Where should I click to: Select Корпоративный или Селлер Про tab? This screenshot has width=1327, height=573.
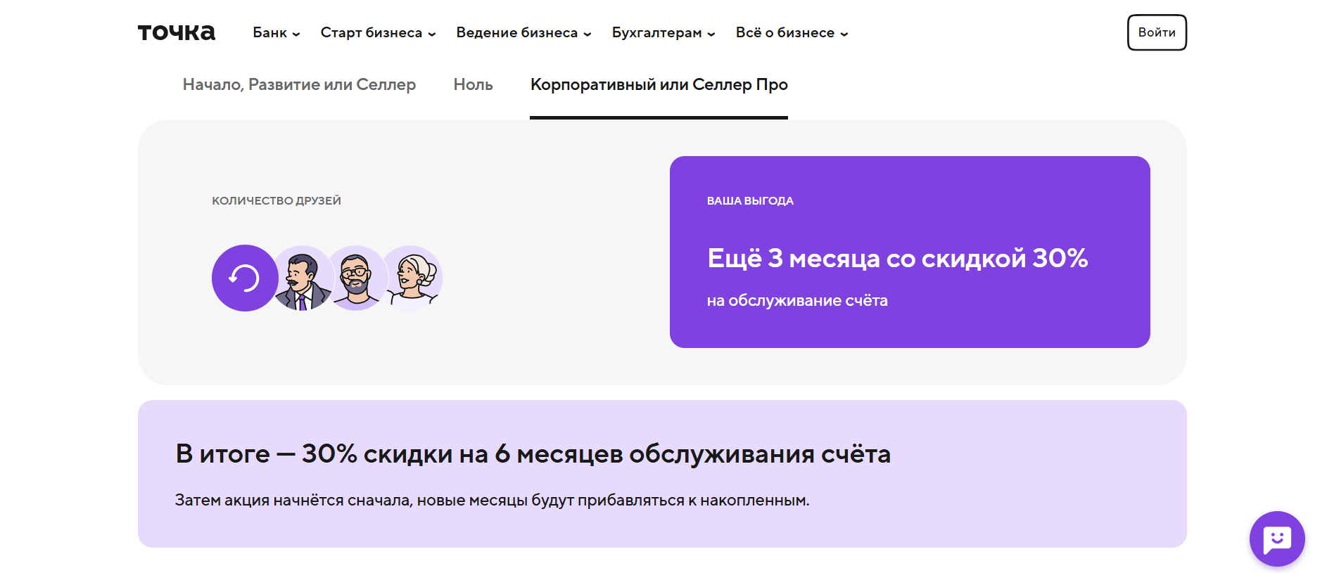[x=659, y=84]
